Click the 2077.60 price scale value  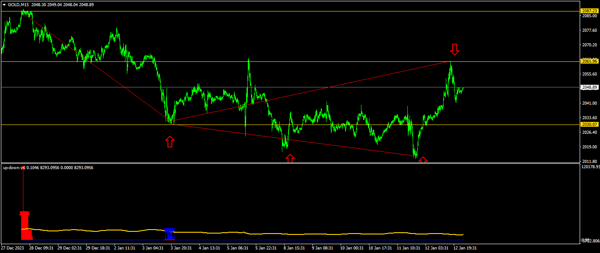click(590, 30)
